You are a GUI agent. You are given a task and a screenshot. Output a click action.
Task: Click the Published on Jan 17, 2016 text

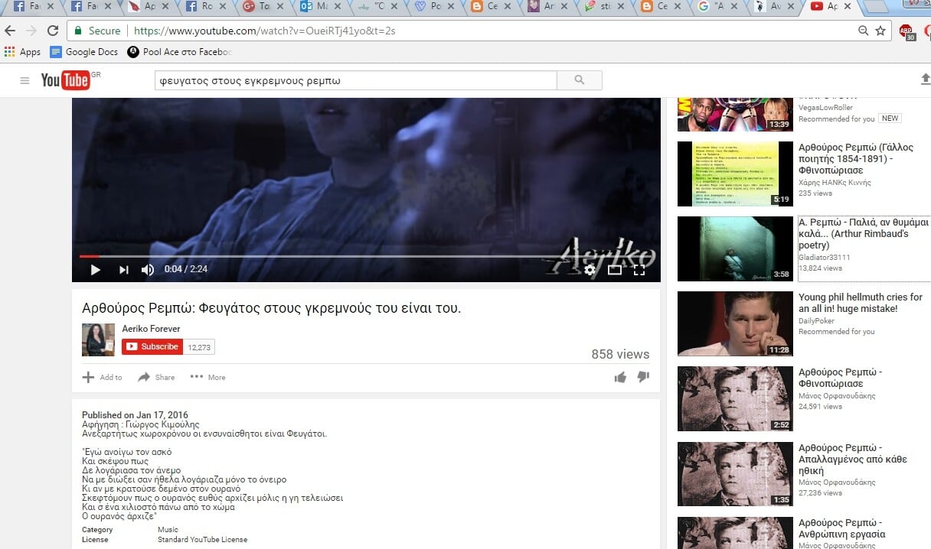(135, 415)
